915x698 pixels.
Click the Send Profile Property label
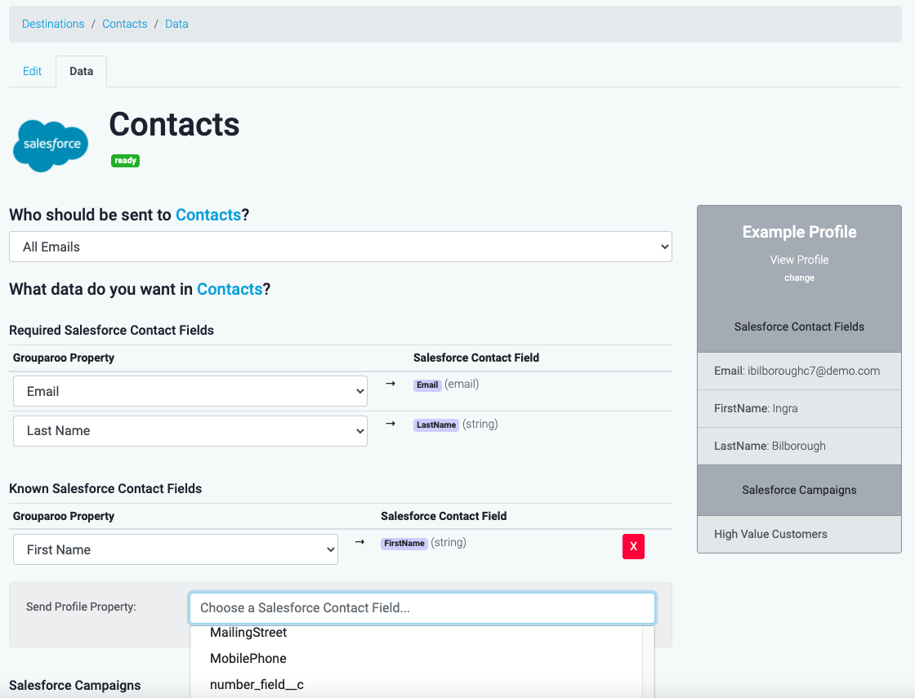pos(81,607)
